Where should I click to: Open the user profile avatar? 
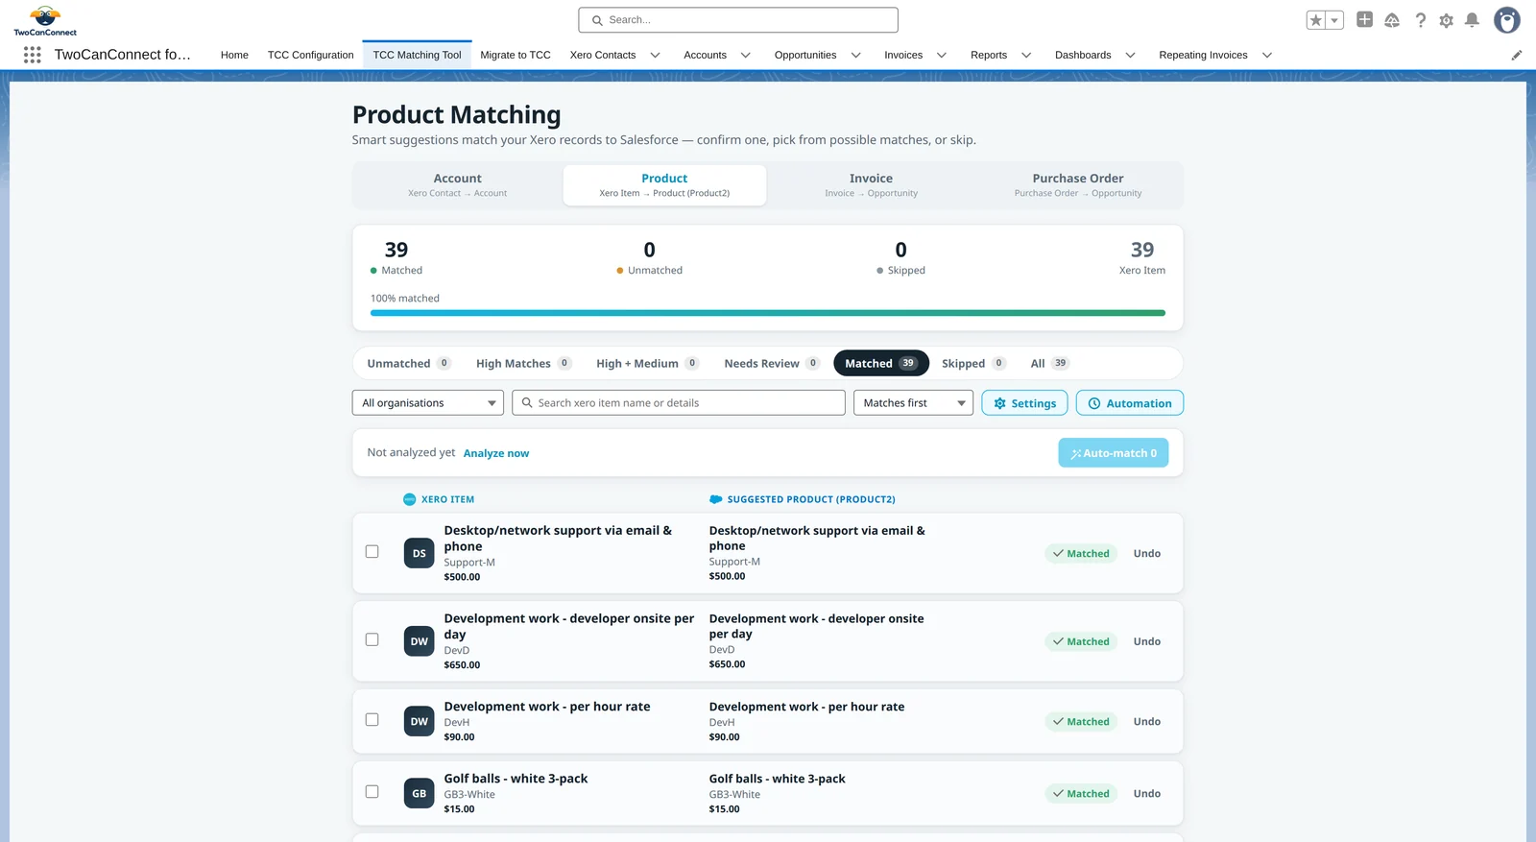coord(1507,20)
